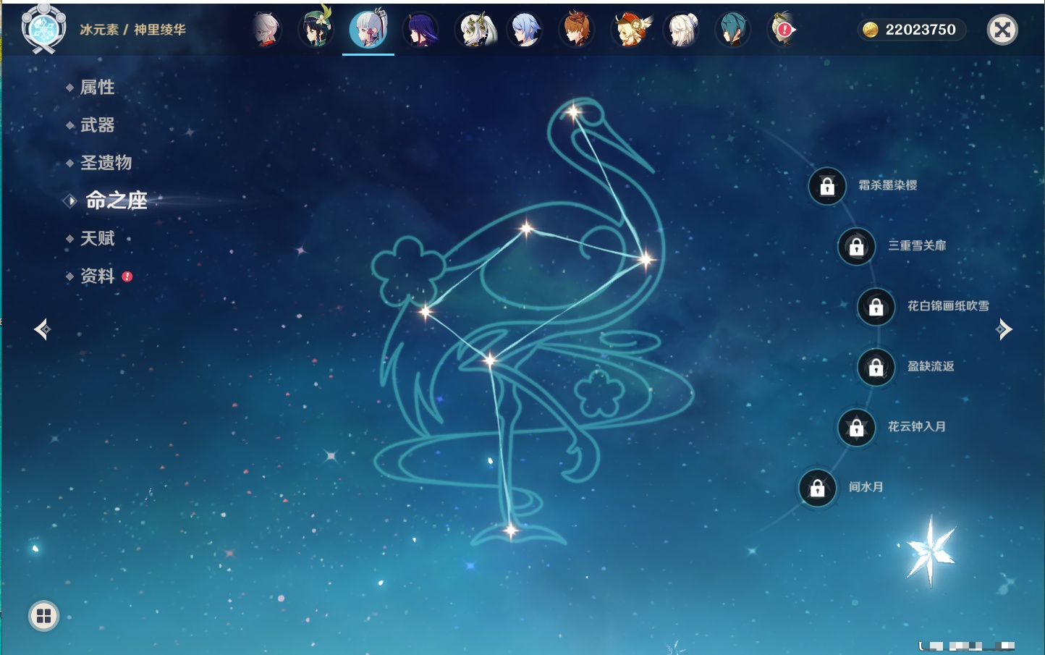
Task: Click the locked 花云钟入月 constellation node
Action: coord(857,427)
